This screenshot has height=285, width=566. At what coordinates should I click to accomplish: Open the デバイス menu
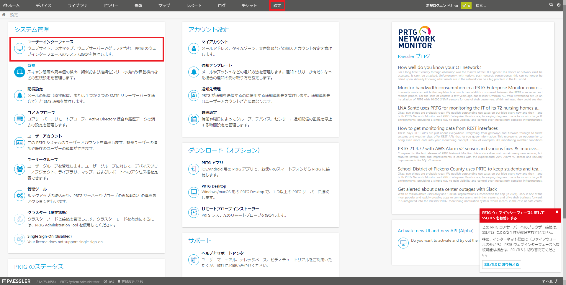click(43, 5)
